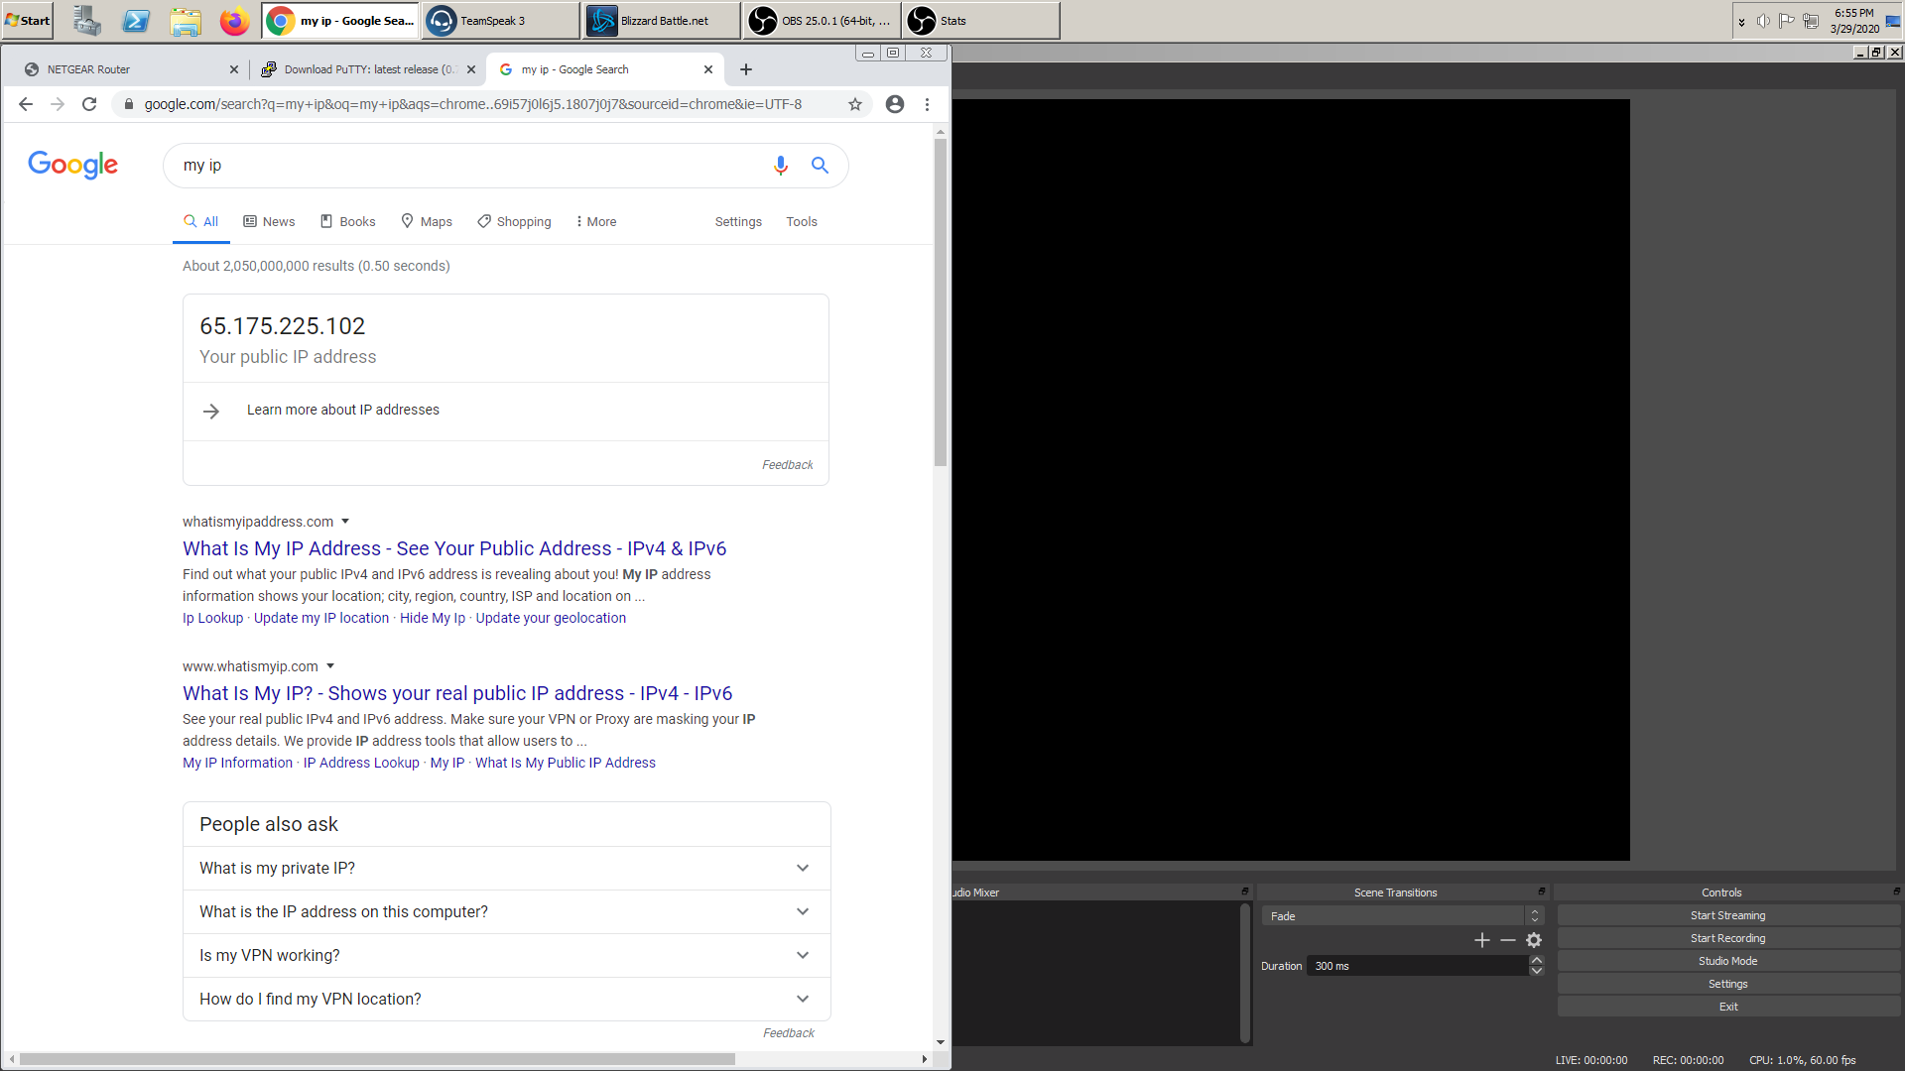Show hidden tray icons arrow
The height and width of the screenshot is (1071, 1905).
point(1741,22)
